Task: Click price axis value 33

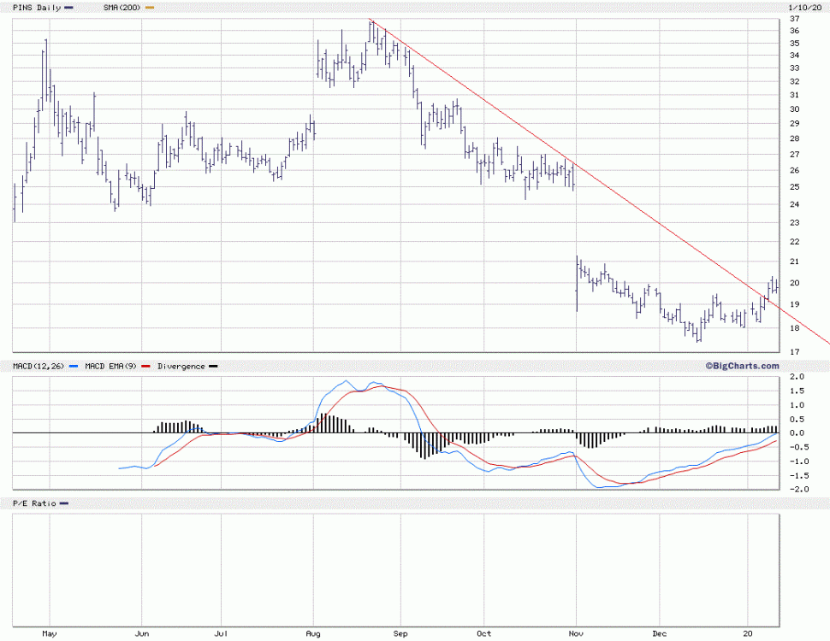Action: point(795,68)
